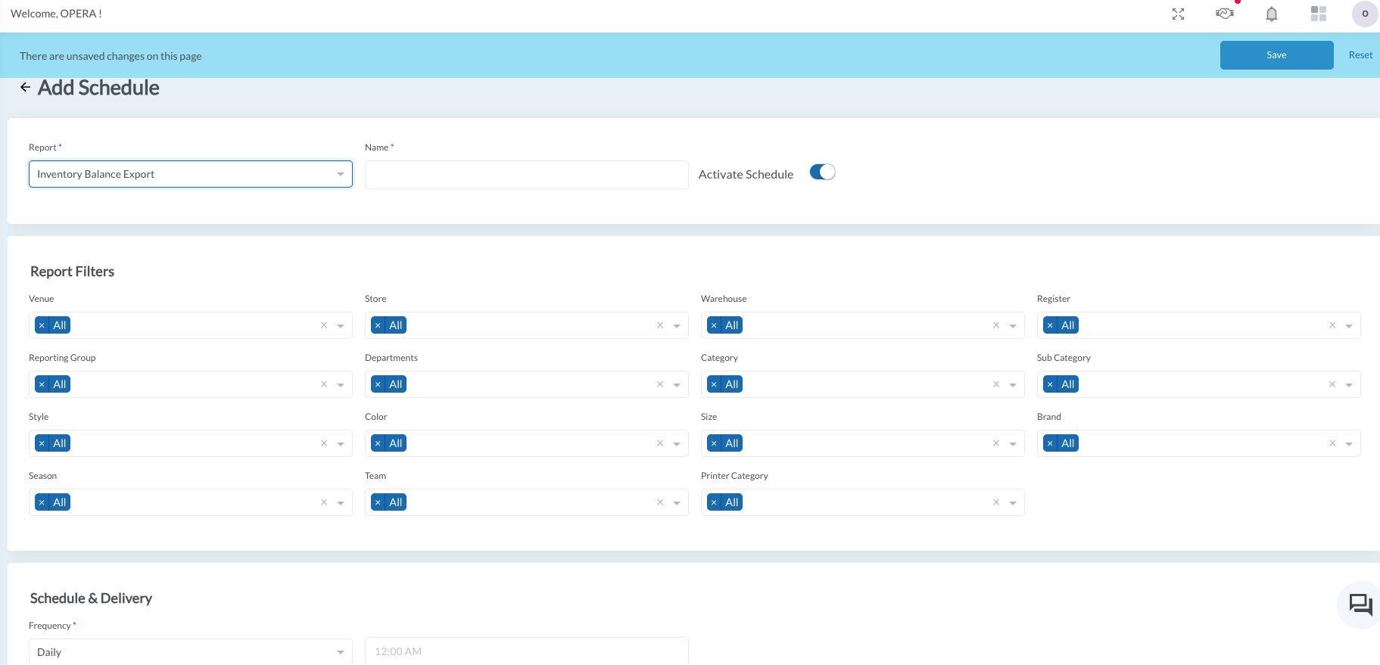The height and width of the screenshot is (665, 1380).
Task: Toggle the Activate Schedule switch
Action: 822,172
